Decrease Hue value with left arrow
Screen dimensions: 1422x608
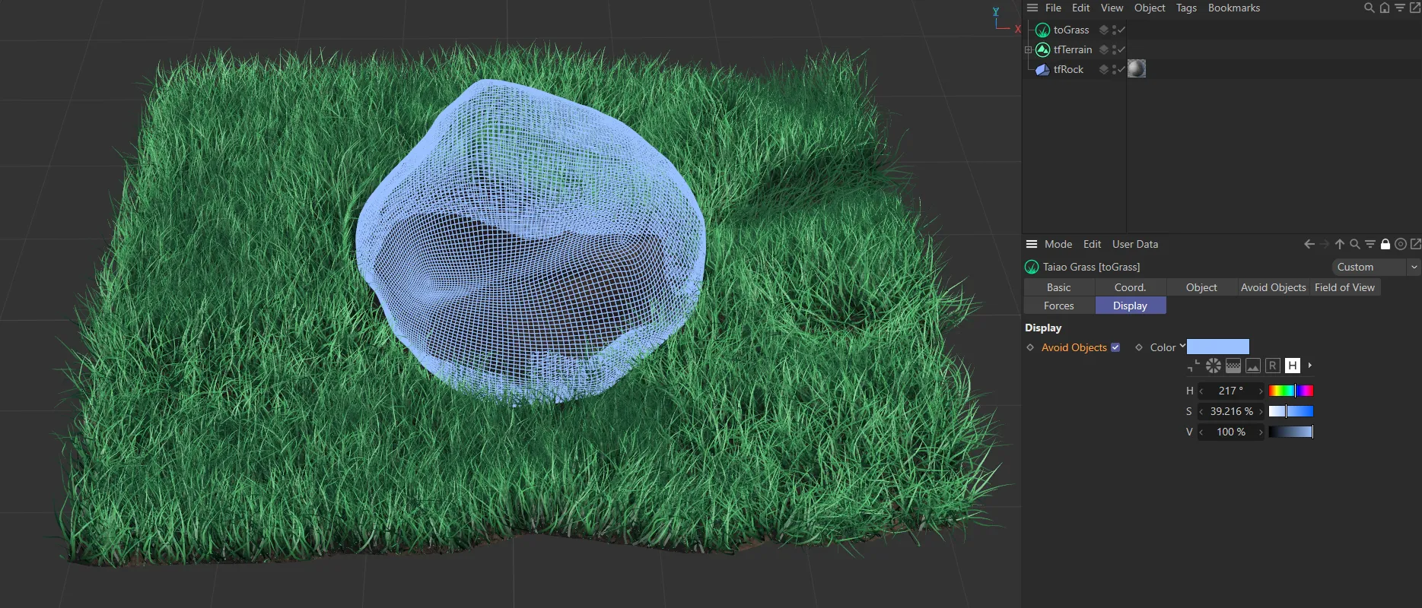1201,391
